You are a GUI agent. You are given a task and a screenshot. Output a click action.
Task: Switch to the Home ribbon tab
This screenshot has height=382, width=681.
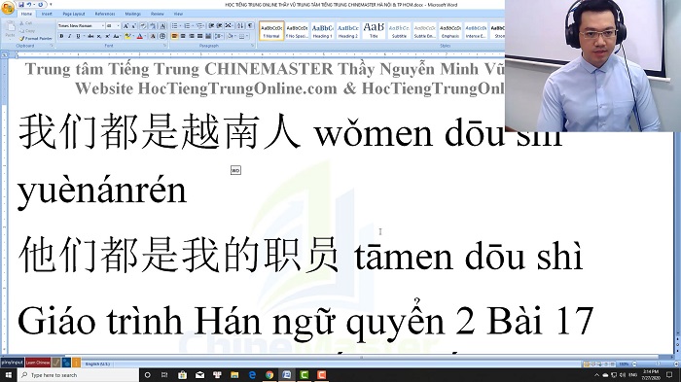click(x=26, y=14)
